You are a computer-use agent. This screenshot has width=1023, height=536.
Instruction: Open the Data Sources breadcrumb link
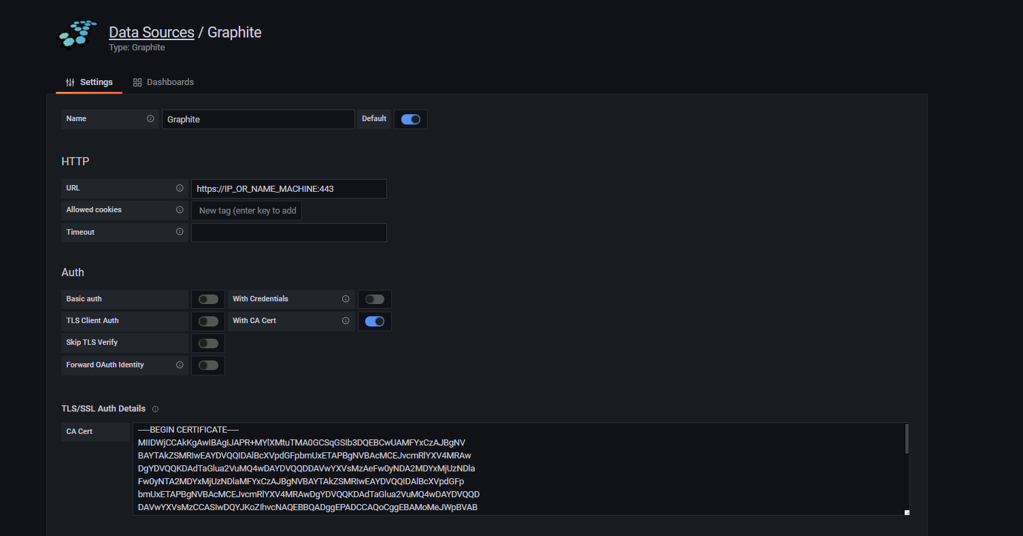(151, 33)
